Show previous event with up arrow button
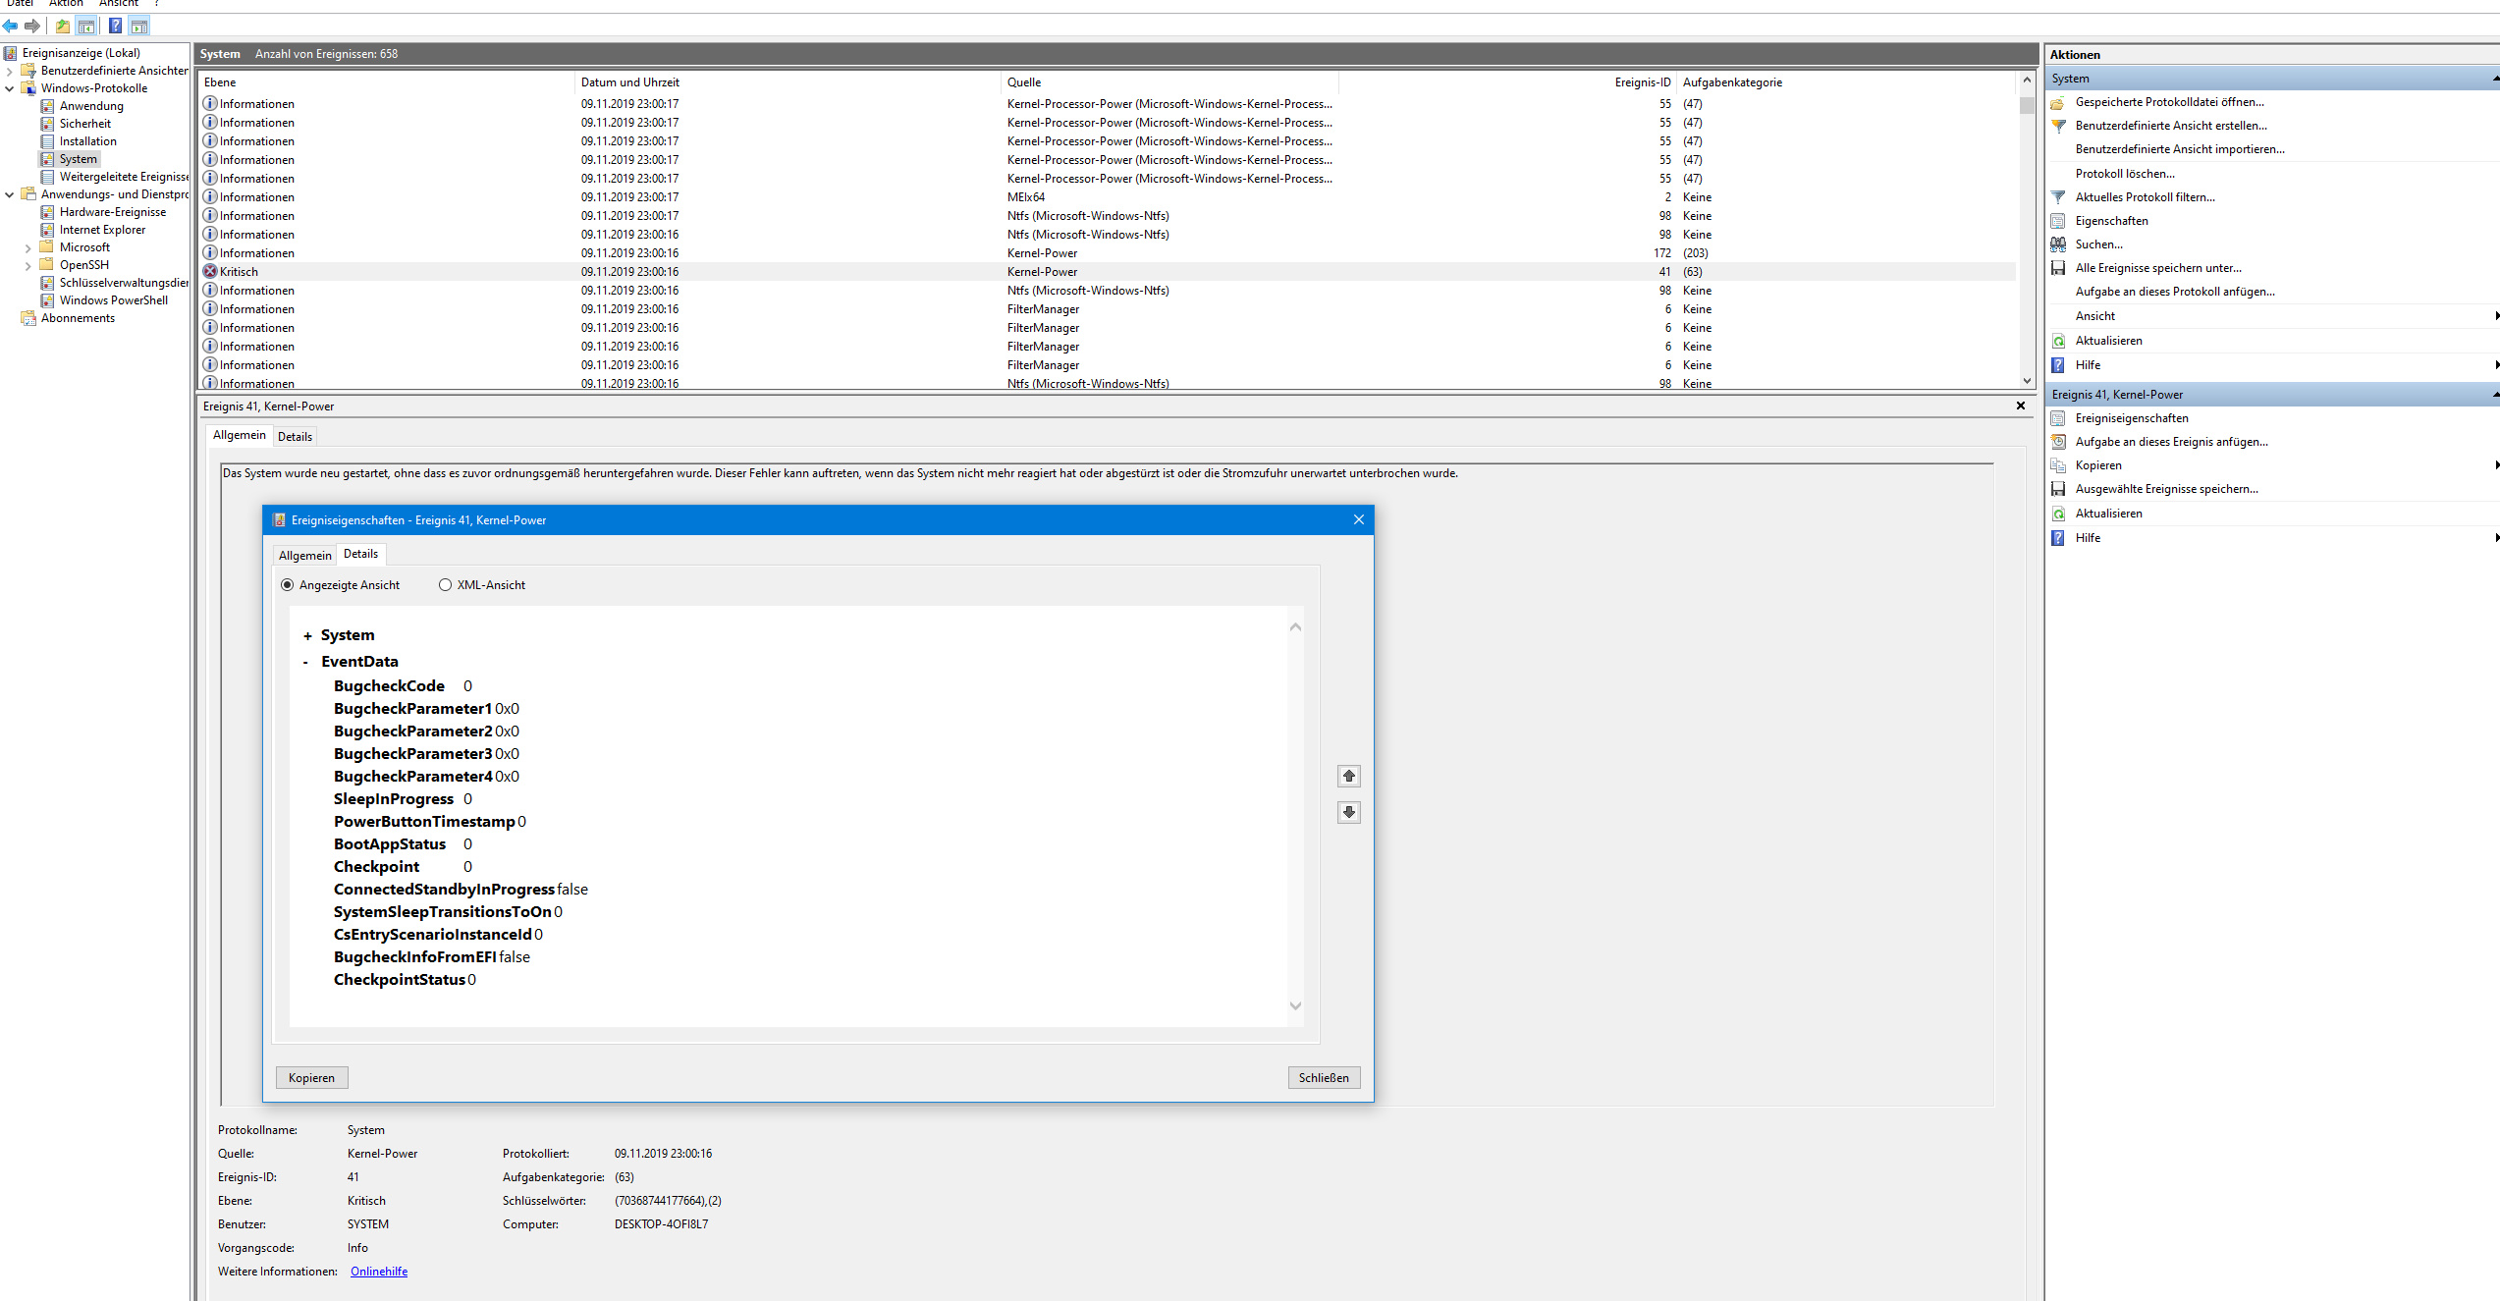 click(1349, 777)
